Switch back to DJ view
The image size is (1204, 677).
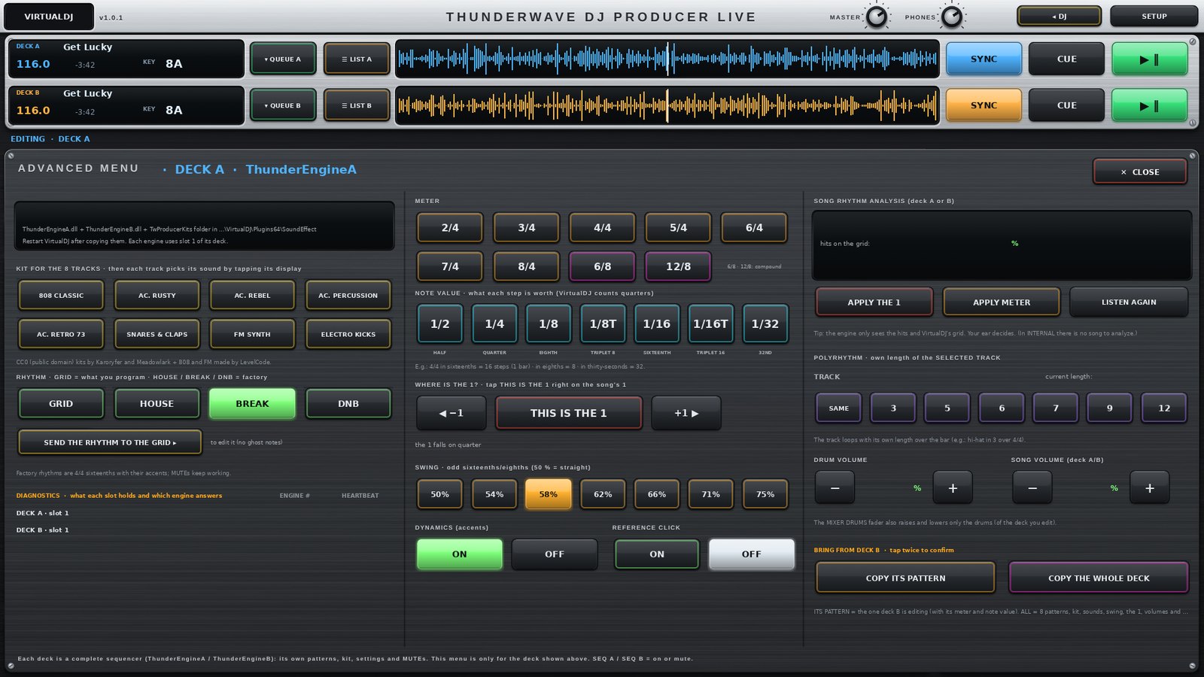(x=1059, y=16)
